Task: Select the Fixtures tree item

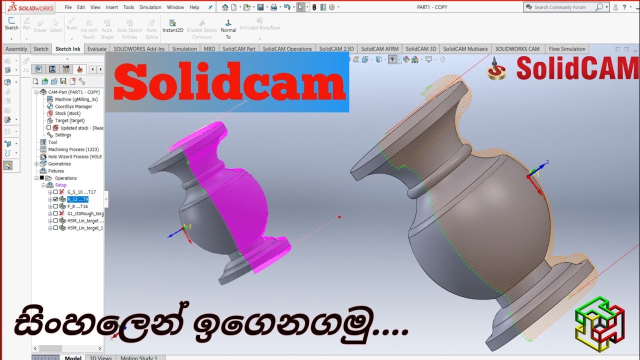Action: click(52, 171)
